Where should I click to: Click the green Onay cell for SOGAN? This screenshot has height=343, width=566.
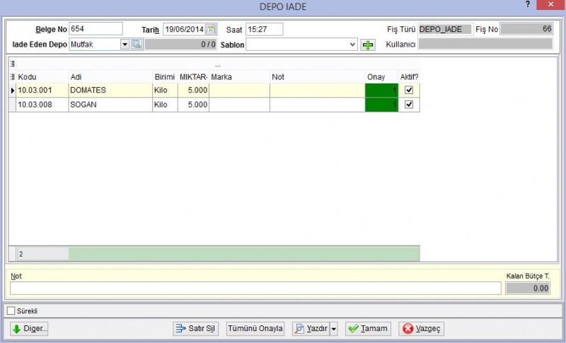(x=381, y=105)
